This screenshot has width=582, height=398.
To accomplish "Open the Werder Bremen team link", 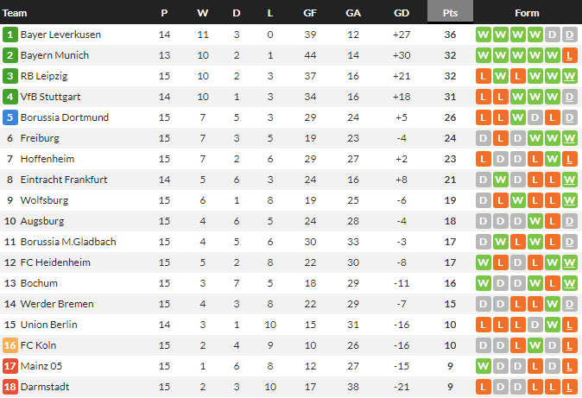I will click(56, 304).
